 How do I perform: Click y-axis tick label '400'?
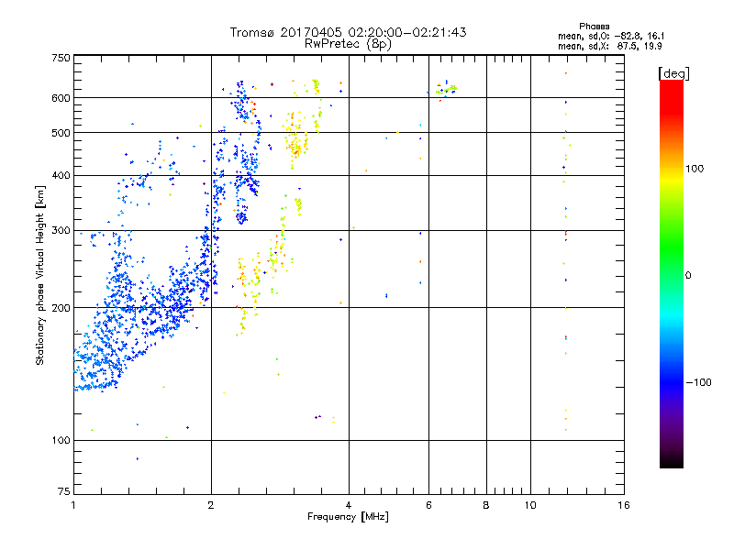click(x=61, y=175)
